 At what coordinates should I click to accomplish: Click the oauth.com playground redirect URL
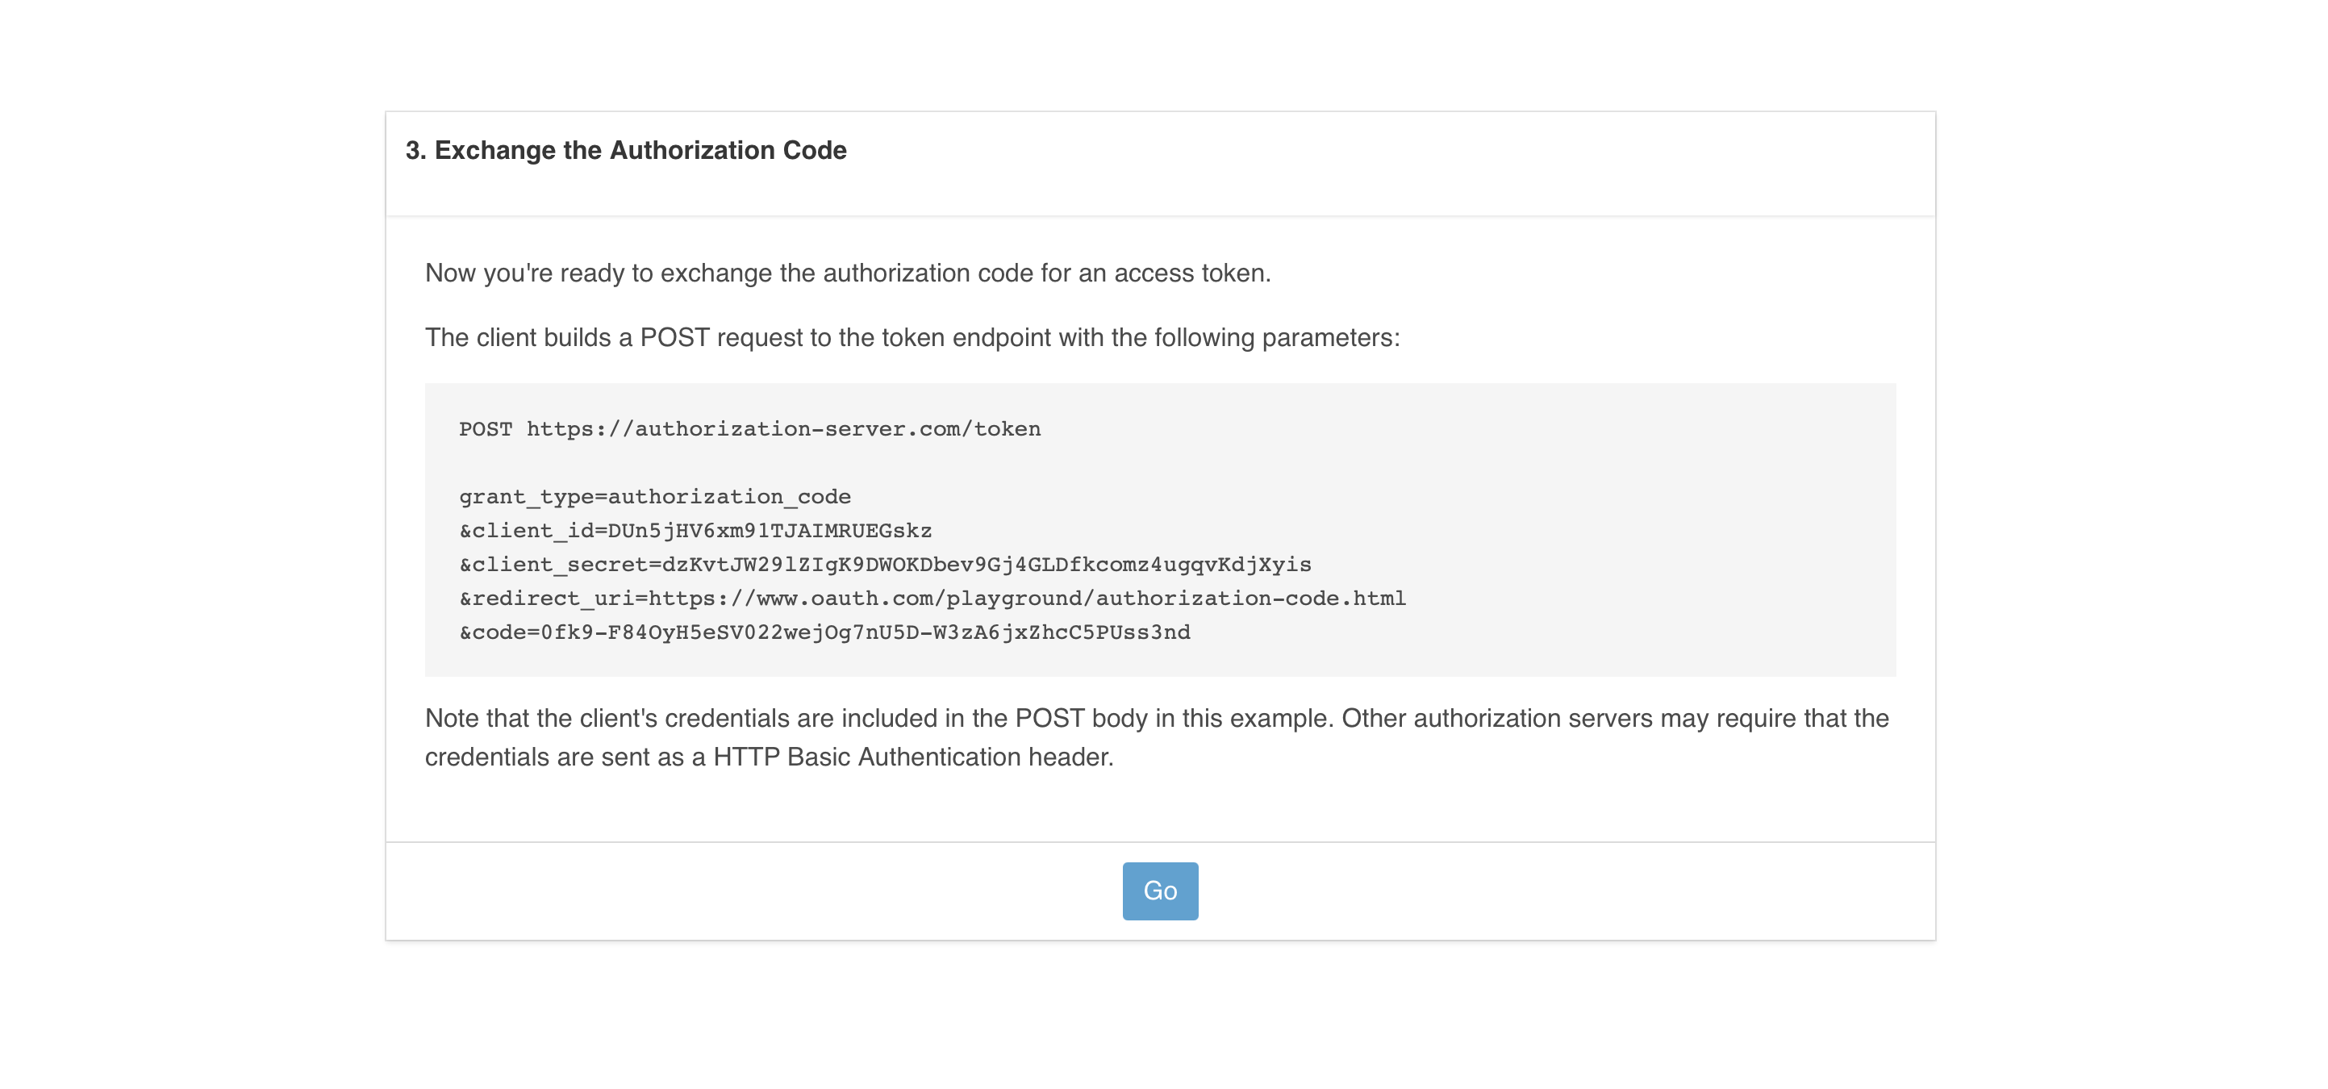click(x=1027, y=599)
